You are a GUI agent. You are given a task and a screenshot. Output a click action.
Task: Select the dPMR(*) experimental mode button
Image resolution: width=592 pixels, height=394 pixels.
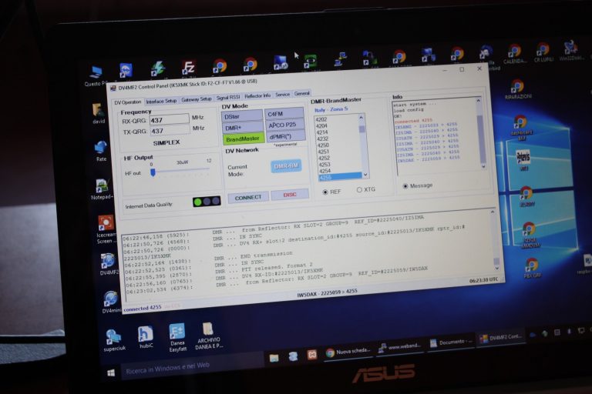286,136
